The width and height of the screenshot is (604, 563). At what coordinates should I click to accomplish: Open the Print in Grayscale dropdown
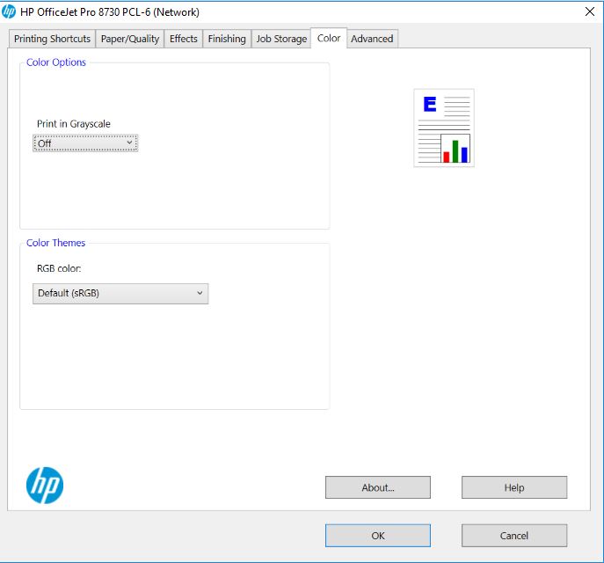[85, 143]
